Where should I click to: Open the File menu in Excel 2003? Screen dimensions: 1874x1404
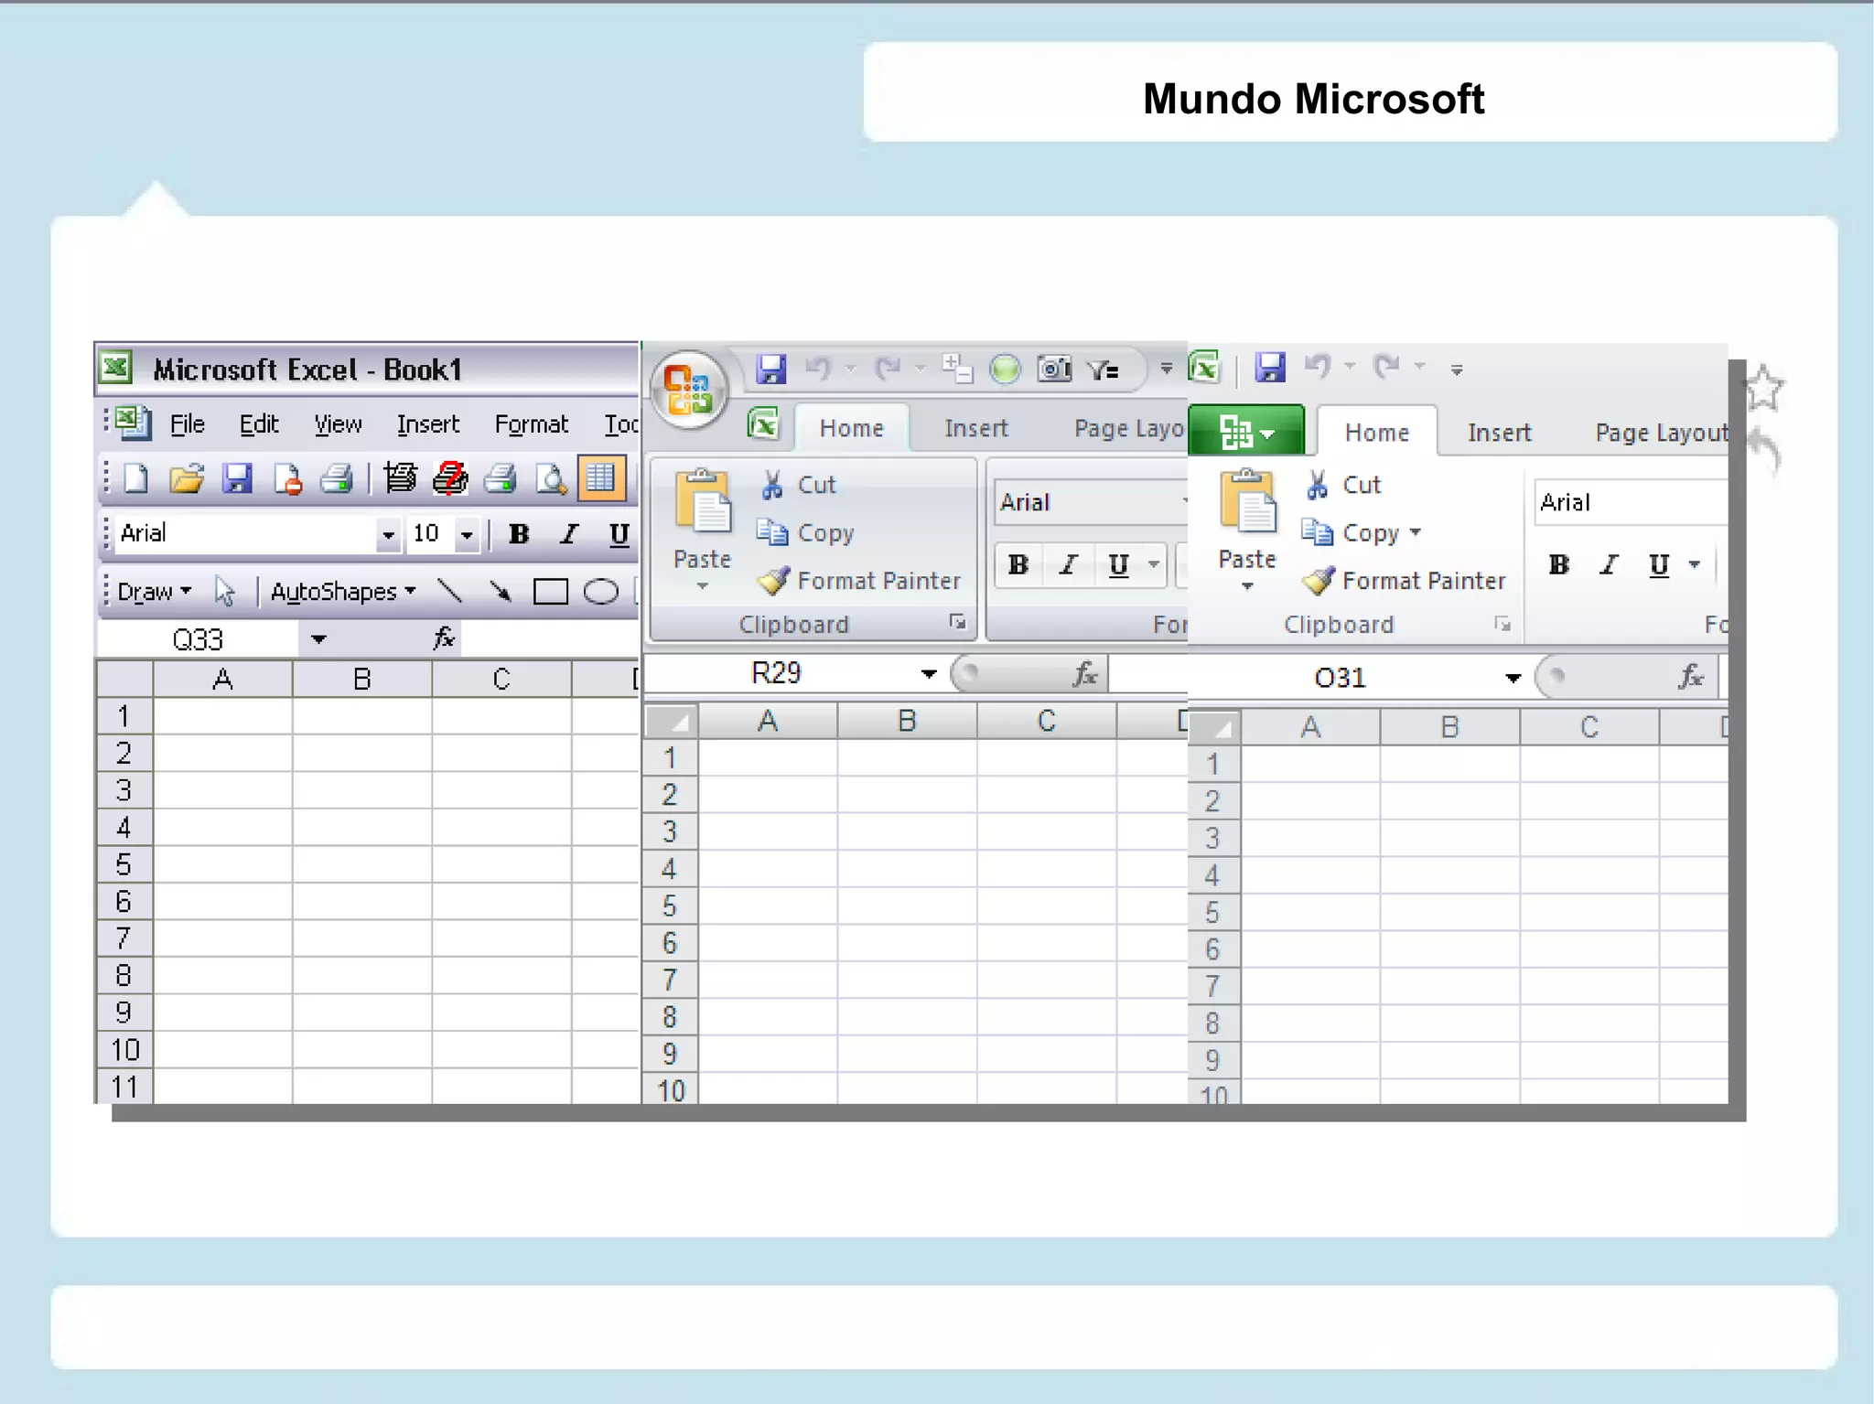point(187,424)
